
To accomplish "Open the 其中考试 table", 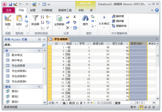I will 23,60.
